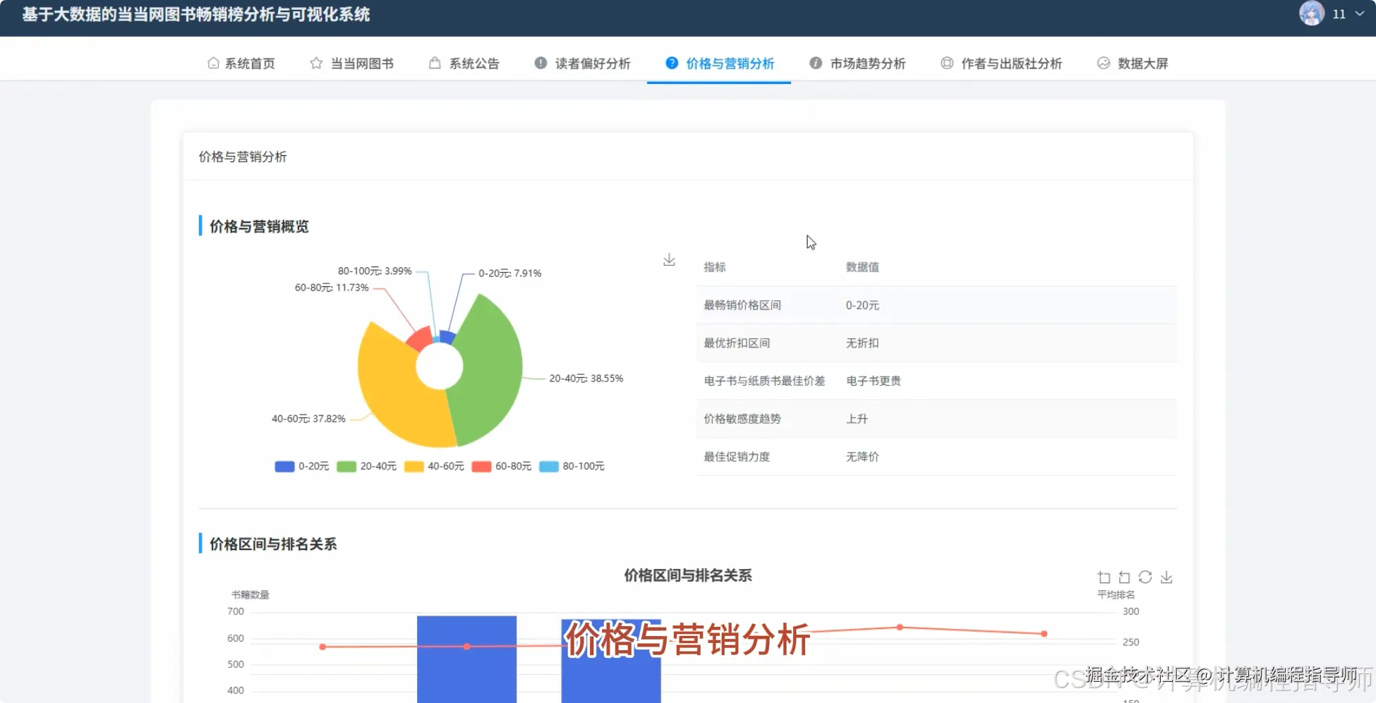1376x703 pixels.
Task: Click the save-as-image download icon on the bar chart
Action: pyautogui.click(x=1166, y=577)
